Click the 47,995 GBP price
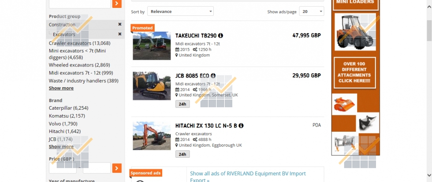The height and width of the screenshot is (182, 432). (306, 35)
